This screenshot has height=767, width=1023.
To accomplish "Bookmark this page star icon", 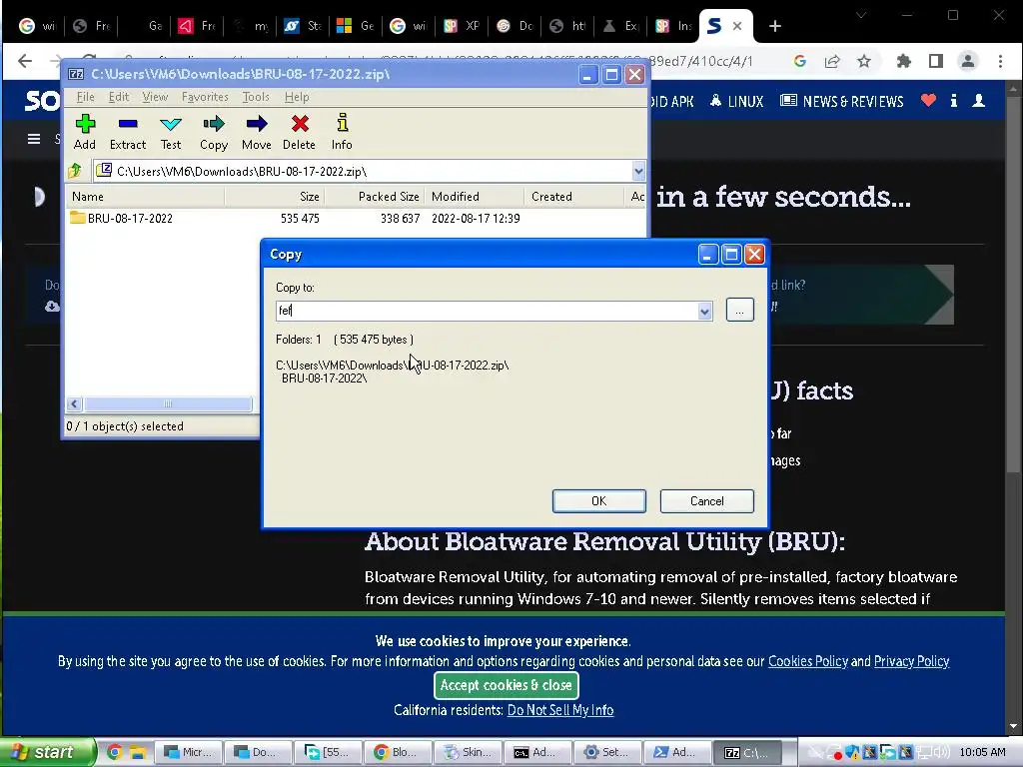I will coord(864,61).
